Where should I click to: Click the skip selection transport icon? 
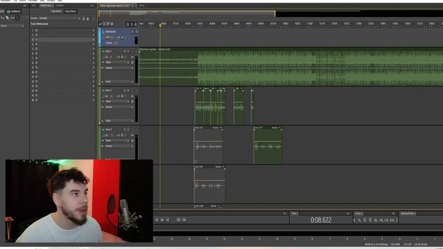click(x=184, y=220)
